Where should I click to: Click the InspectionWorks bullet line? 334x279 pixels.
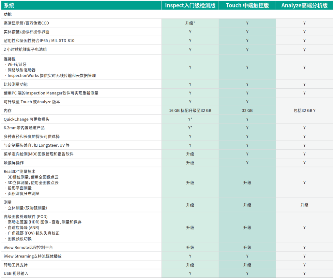pyautogui.click(x=52, y=76)
